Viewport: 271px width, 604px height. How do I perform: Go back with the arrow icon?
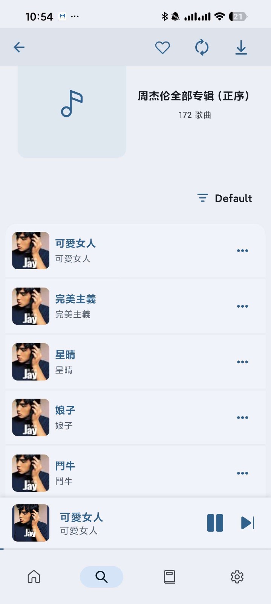[x=19, y=47]
